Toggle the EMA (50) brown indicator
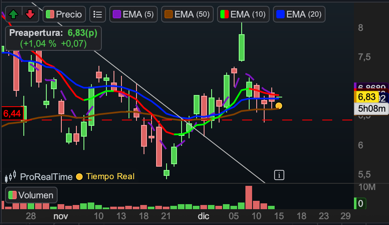Image resolution: width=389 pixels, height=225 pixels. (186, 14)
